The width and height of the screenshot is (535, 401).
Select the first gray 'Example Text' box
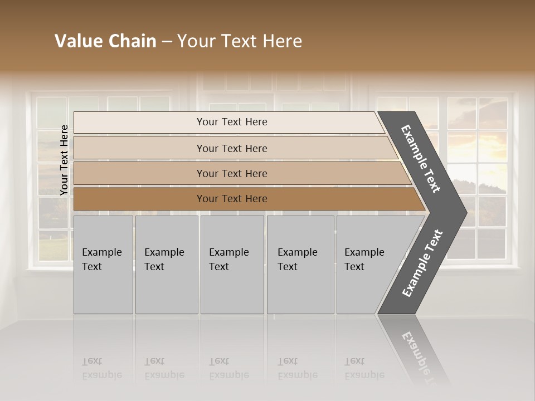click(104, 265)
